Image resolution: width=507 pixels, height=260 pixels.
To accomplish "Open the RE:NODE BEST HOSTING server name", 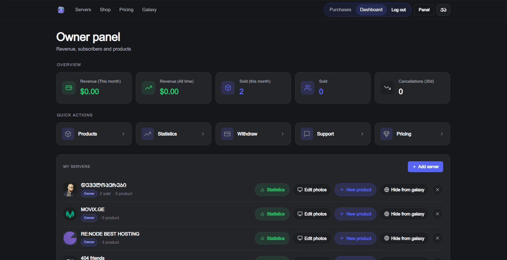I will coord(110,234).
